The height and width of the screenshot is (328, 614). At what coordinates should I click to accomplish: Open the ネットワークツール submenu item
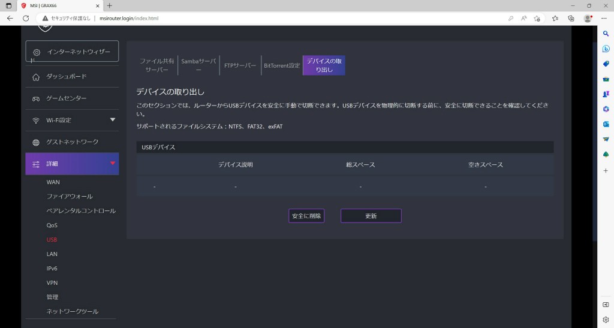[x=73, y=312]
